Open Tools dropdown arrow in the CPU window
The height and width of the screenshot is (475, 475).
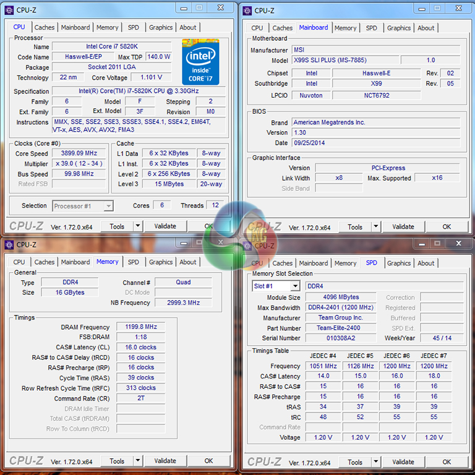point(137,226)
